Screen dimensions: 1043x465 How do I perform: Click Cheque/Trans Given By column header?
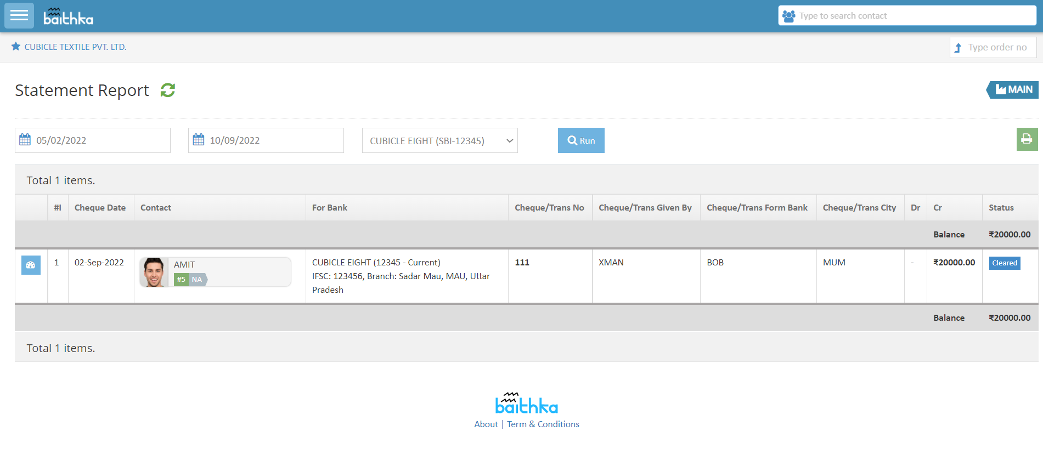pyautogui.click(x=645, y=208)
